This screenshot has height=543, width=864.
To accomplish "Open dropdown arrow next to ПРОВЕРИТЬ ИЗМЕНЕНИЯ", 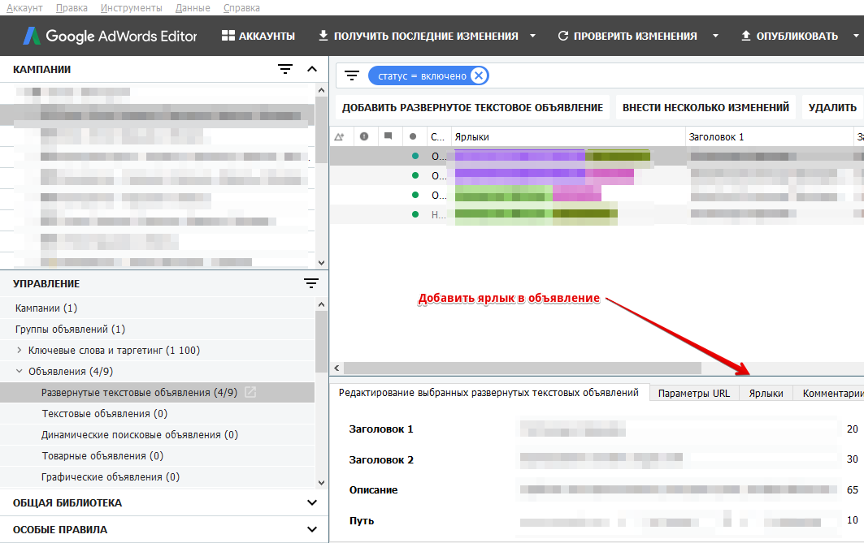I will [715, 36].
